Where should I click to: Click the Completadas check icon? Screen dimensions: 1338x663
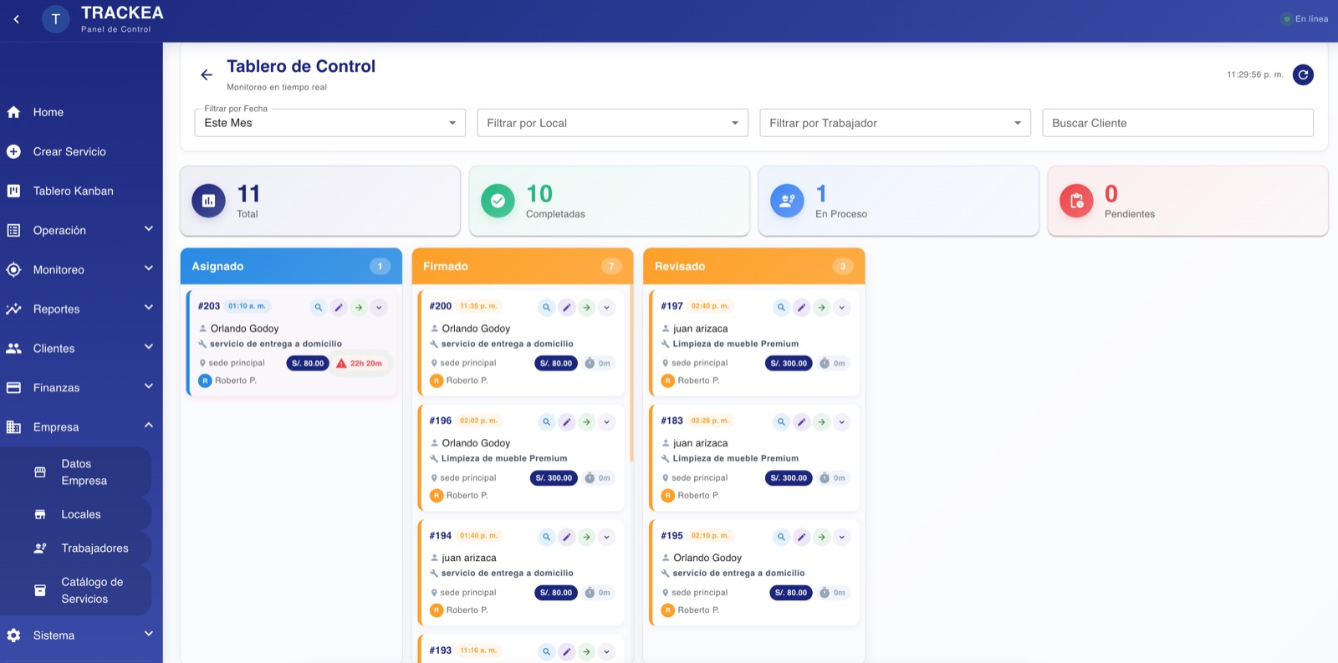[498, 201]
